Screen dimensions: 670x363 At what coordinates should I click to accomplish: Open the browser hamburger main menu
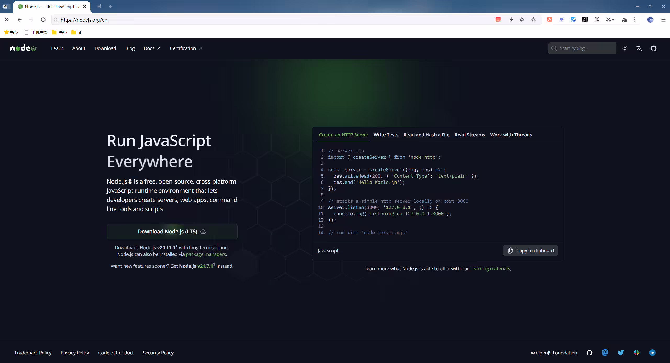(x=663, y=20)
